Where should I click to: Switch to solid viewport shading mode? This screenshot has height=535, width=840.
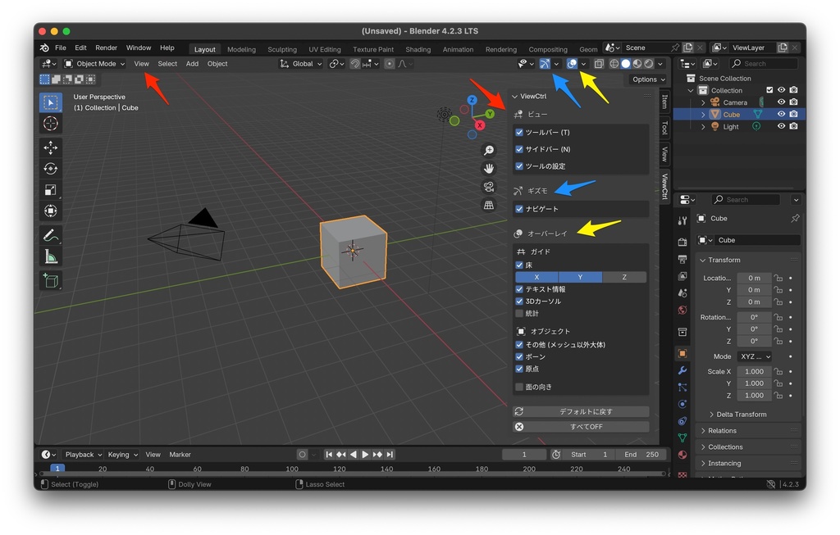[625, 63]
